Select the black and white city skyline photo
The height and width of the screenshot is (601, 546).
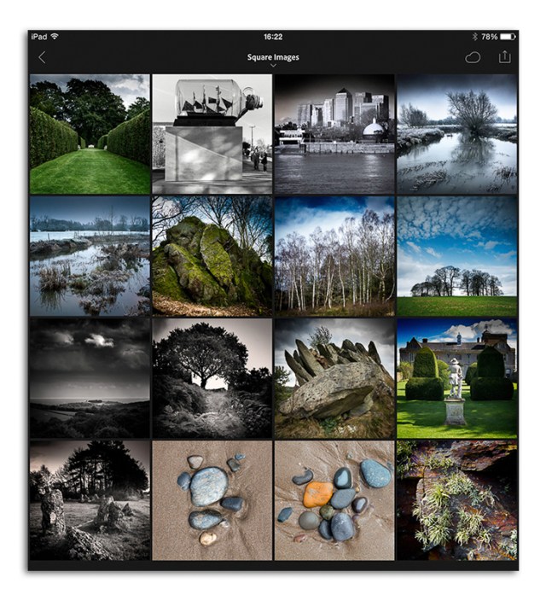(x=334, y=134)
